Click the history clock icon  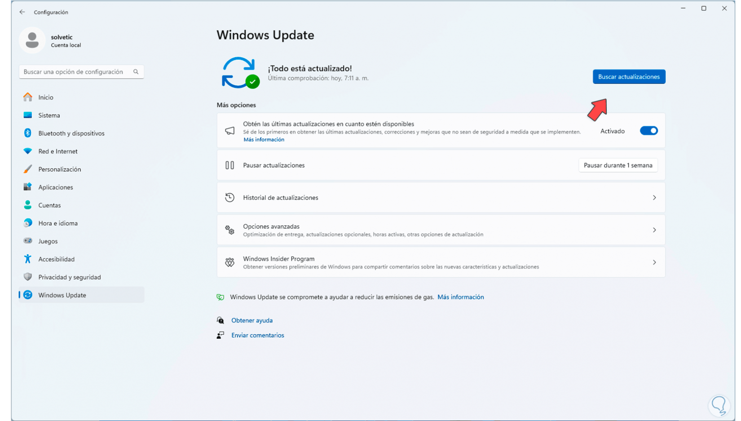tap(229, 198)
